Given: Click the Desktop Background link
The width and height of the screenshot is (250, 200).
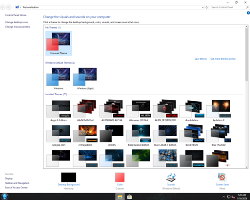Looking at the screenshot, I should 68,184.
